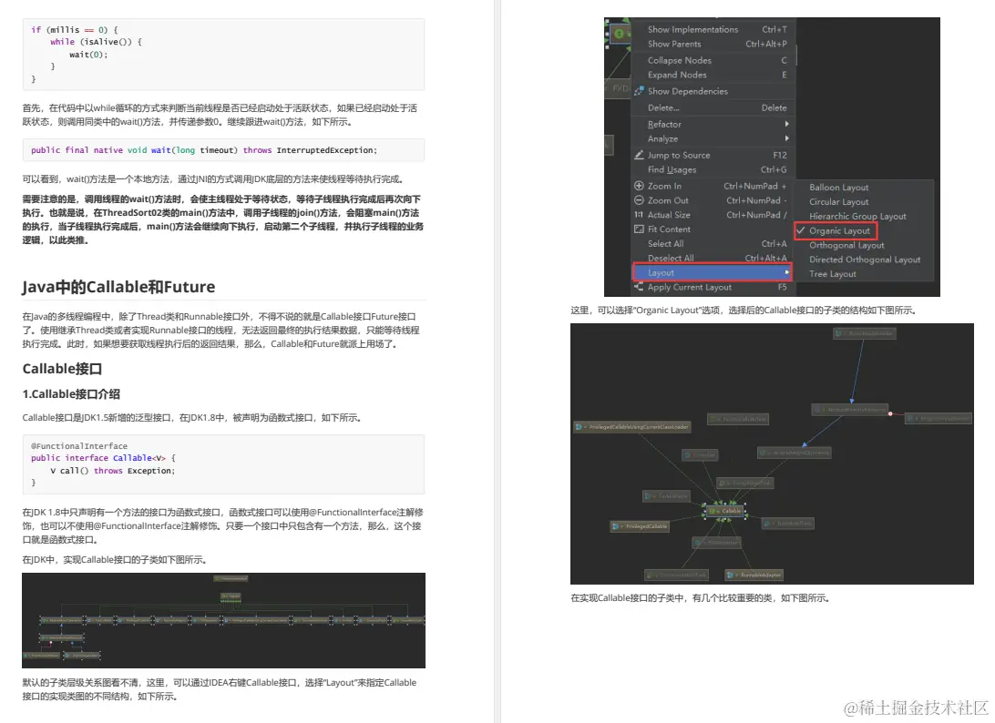Click the "public final native void wait" code line
This screenshot has width=995, height=723.
click(204, 150)
